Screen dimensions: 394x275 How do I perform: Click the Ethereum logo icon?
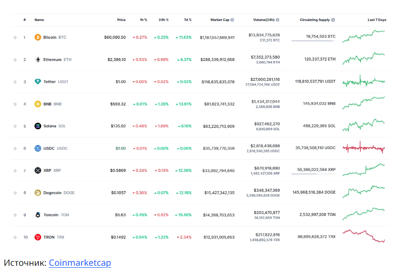coord(38,60)
